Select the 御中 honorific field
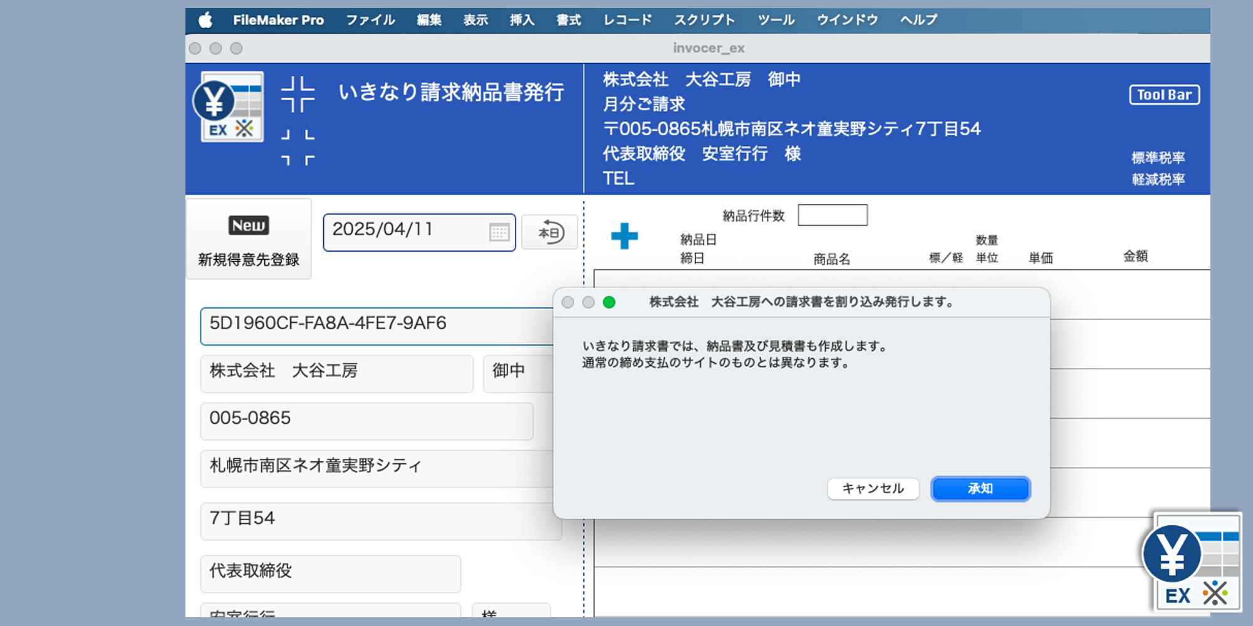 (x=517, y=372)
